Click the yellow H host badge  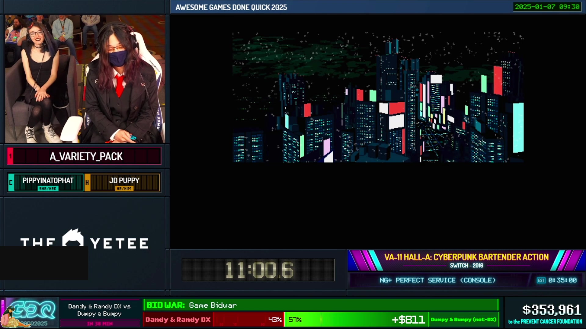point(87,182)
